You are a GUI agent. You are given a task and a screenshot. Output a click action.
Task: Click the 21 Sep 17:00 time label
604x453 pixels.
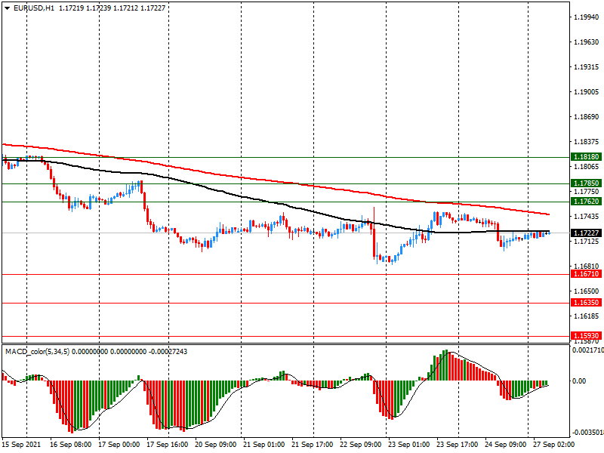point(312,445)
